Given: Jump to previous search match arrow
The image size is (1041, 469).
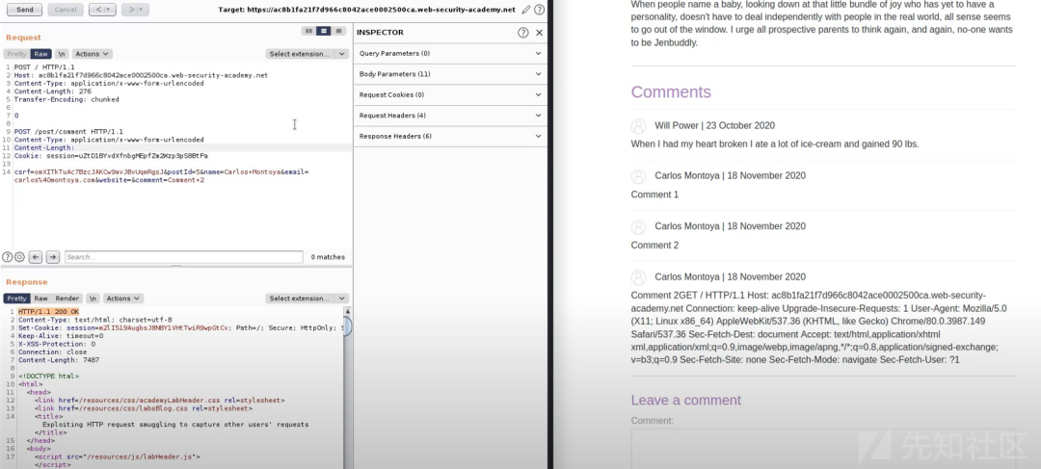Looking at the screenshot, I should [36, 257].
